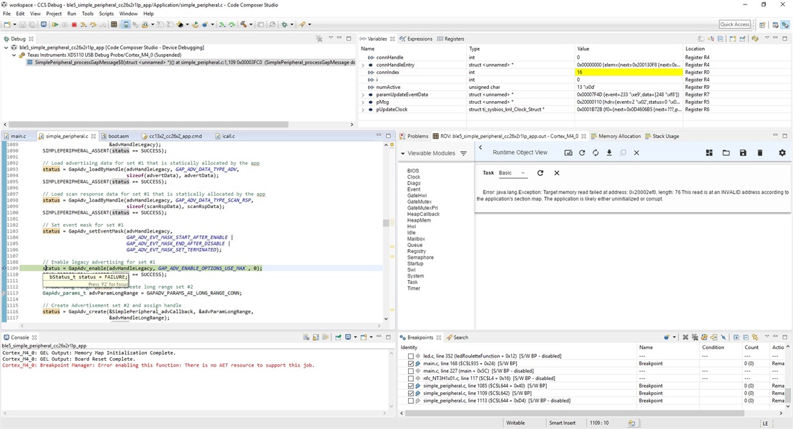Click the Quick Access search field
This screenshot has height=429, width=793.
735,24
